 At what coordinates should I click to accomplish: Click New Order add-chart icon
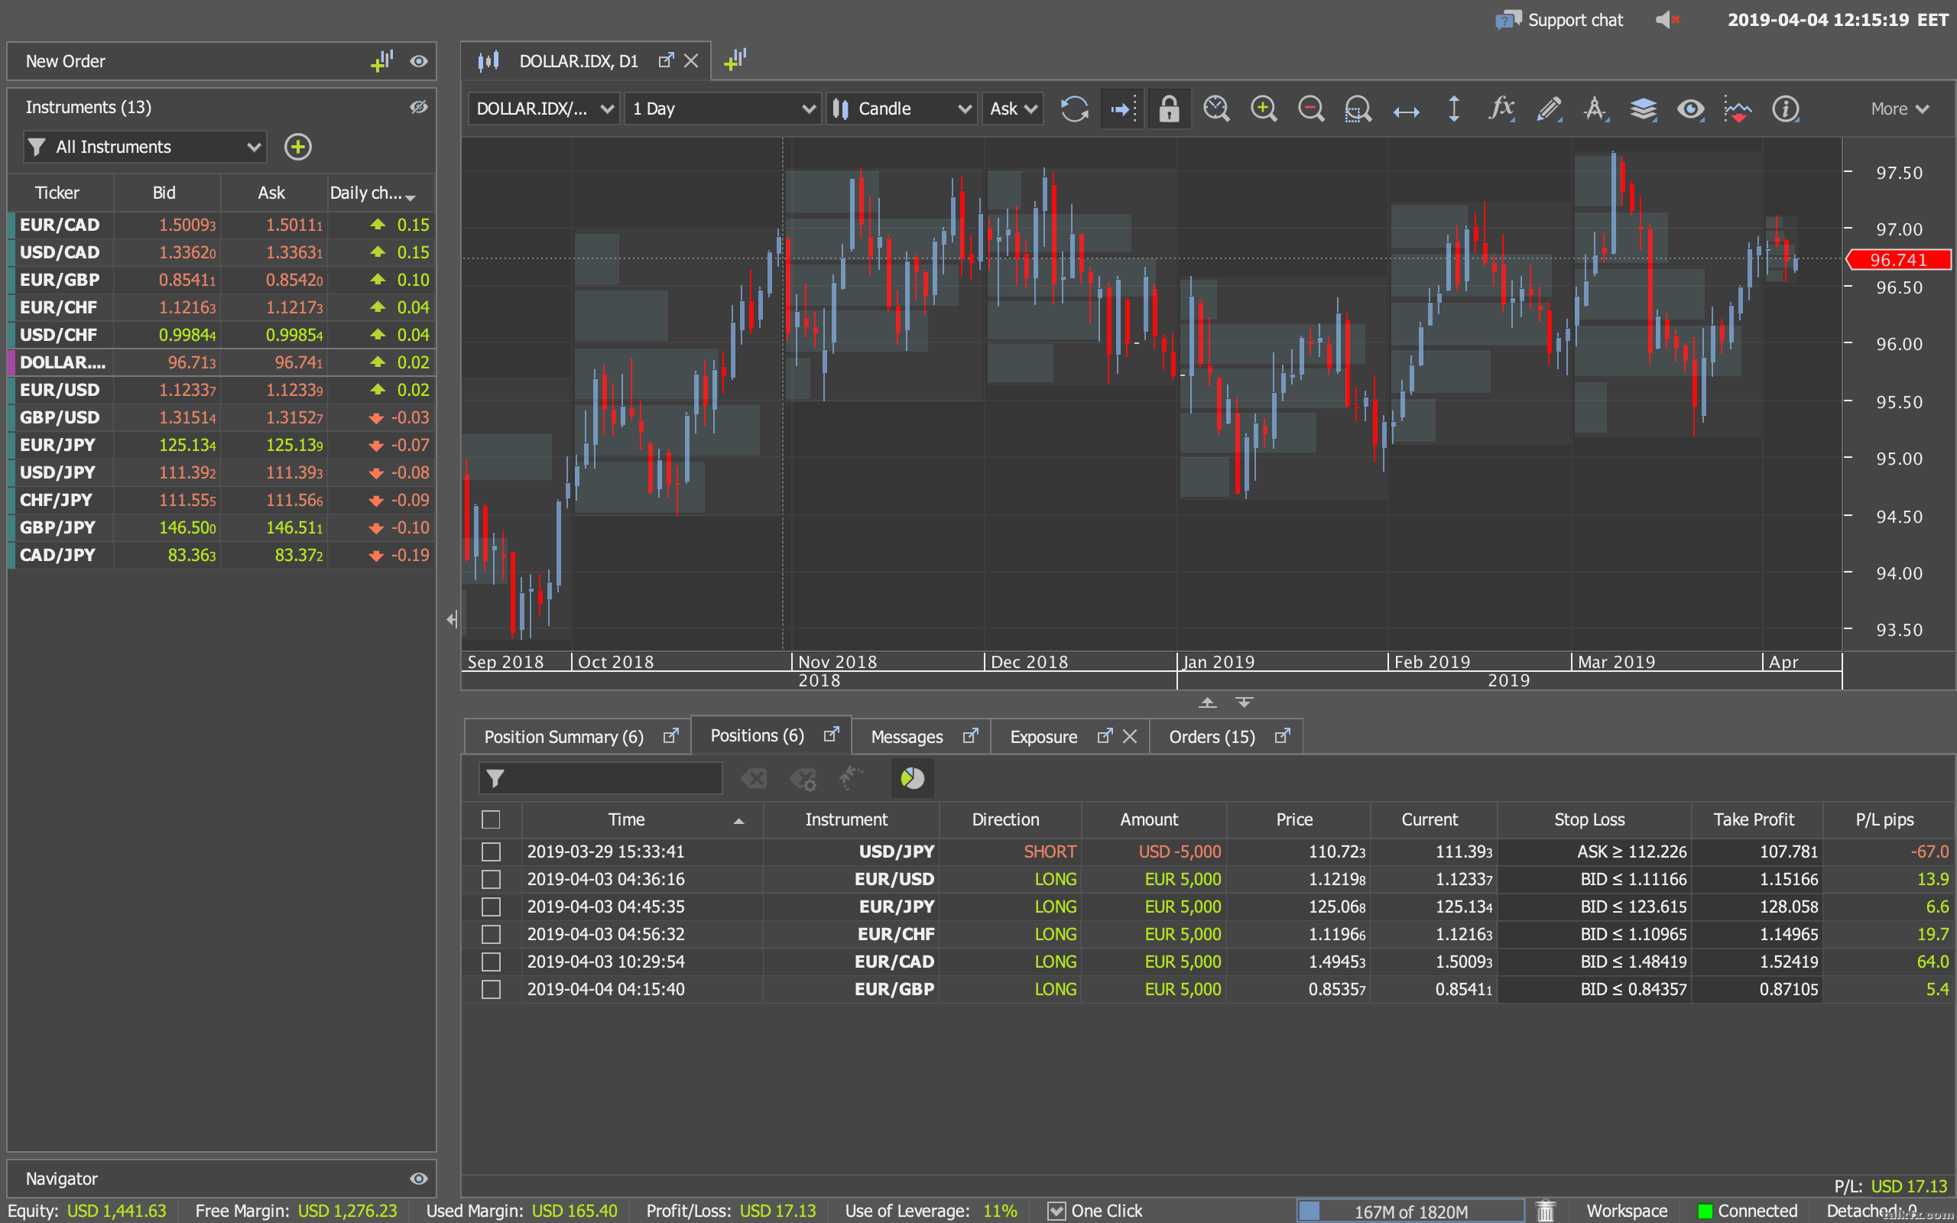pyautogui.click(x=381, y=60)
